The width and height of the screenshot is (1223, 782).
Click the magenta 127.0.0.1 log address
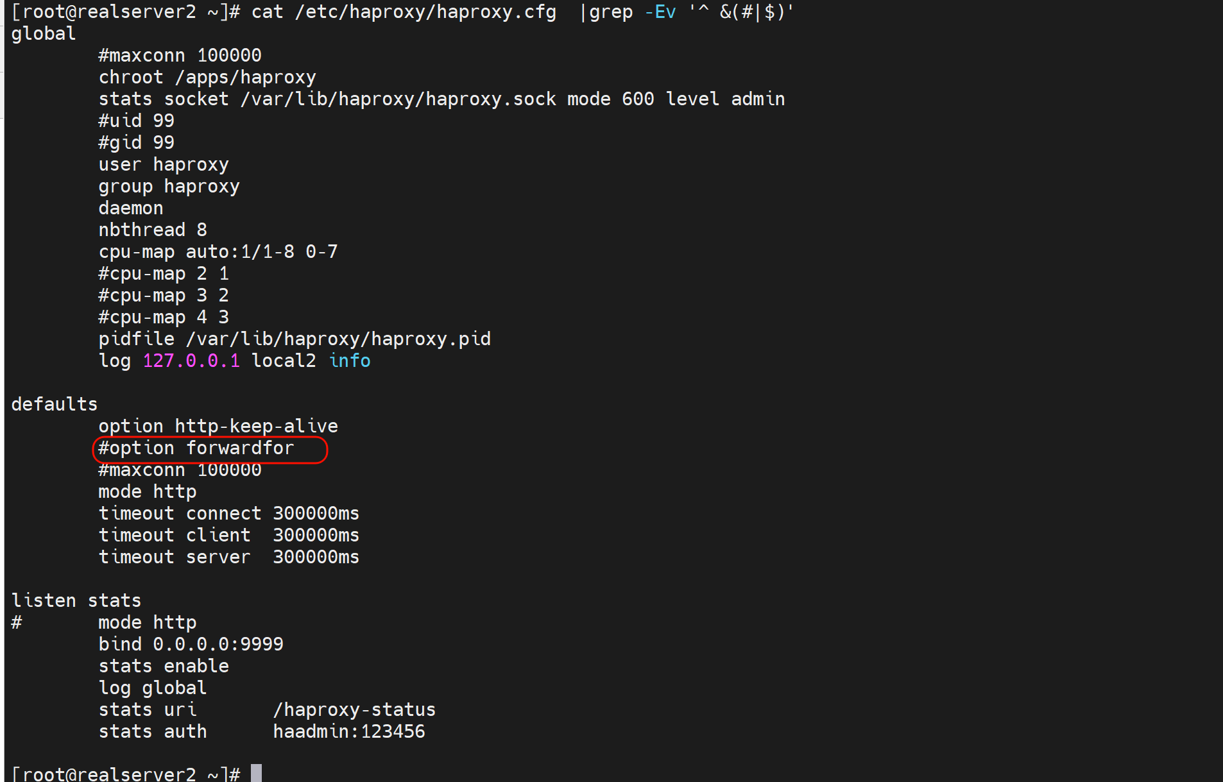[191, 361]
